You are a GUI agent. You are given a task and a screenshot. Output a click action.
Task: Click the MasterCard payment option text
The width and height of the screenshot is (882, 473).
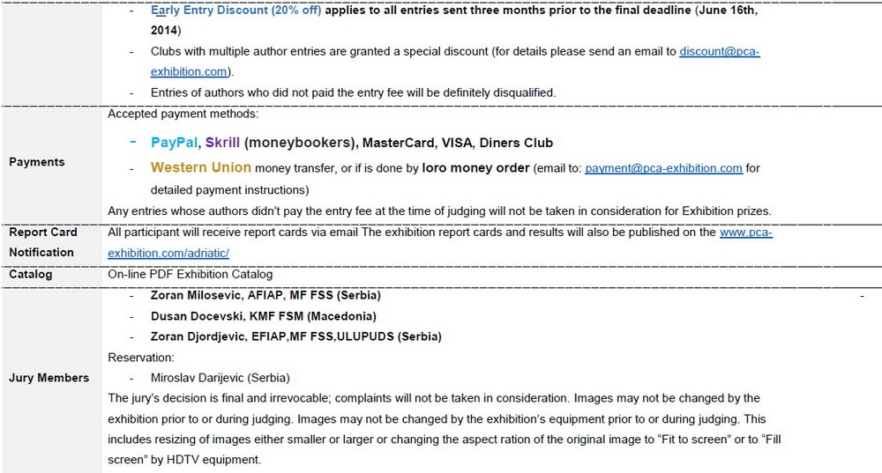pyautogui.click(x=399, y=144)
